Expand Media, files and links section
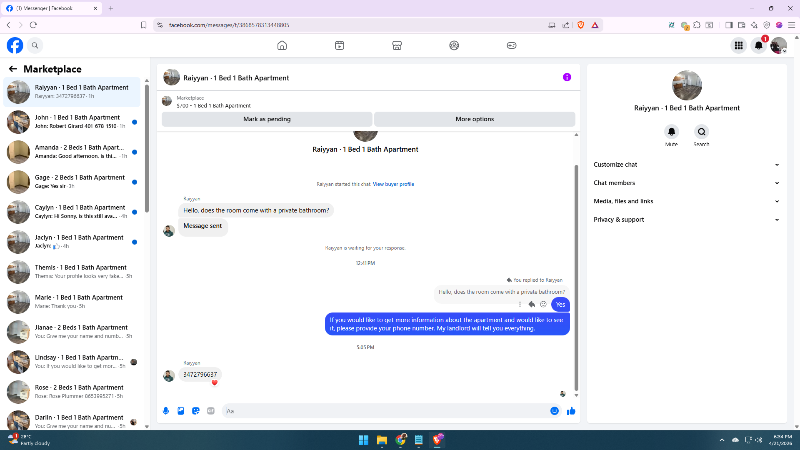Viewport: 800px width, 450px height. pos(686,201)
